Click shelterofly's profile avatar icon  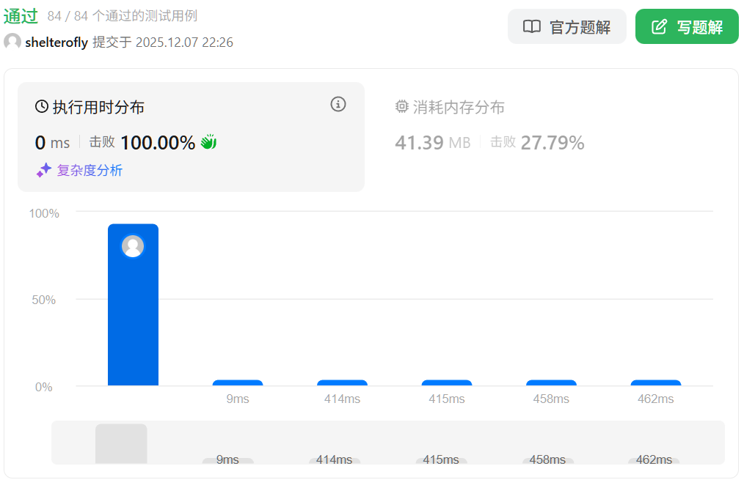pos(12,42)
